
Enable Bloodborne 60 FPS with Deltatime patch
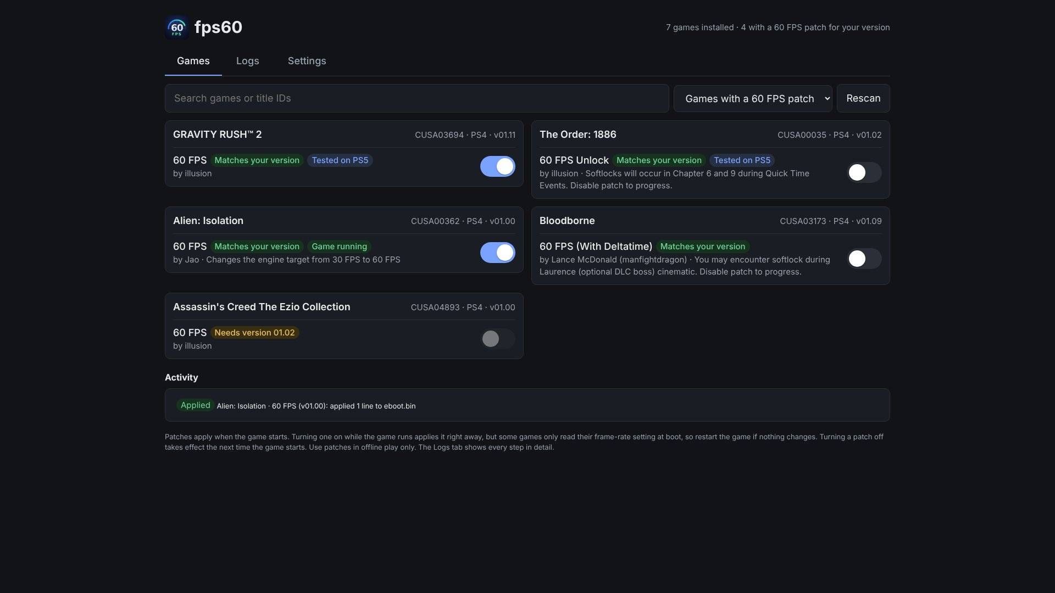tap(864, 259)
